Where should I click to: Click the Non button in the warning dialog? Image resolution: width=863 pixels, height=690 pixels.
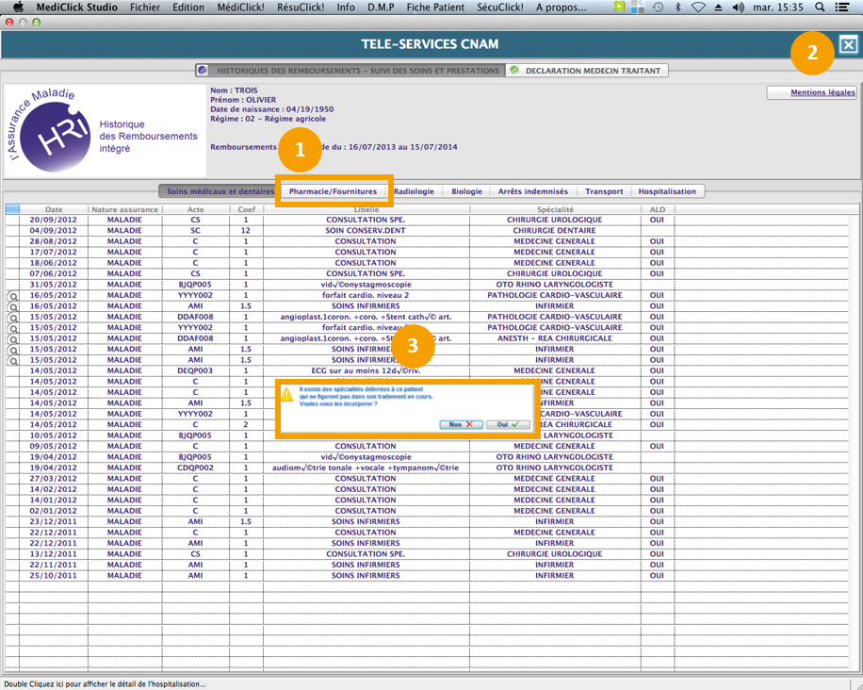point(462,424)
